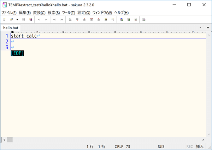
Task: Open the ツール(T) menu
Action: click(x=69, y=13)
